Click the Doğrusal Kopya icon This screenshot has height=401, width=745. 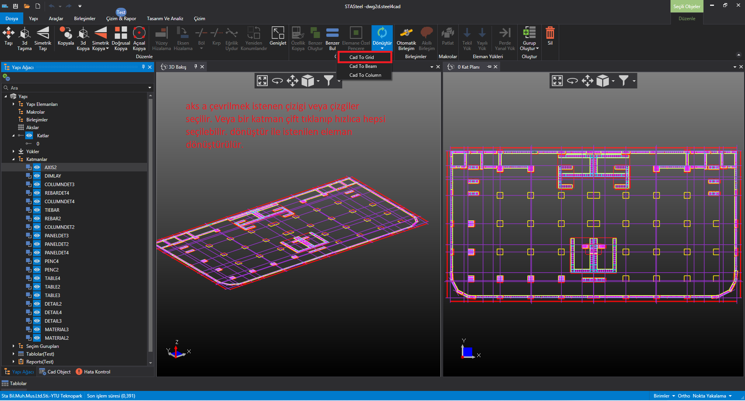click(x=121, y=38)
